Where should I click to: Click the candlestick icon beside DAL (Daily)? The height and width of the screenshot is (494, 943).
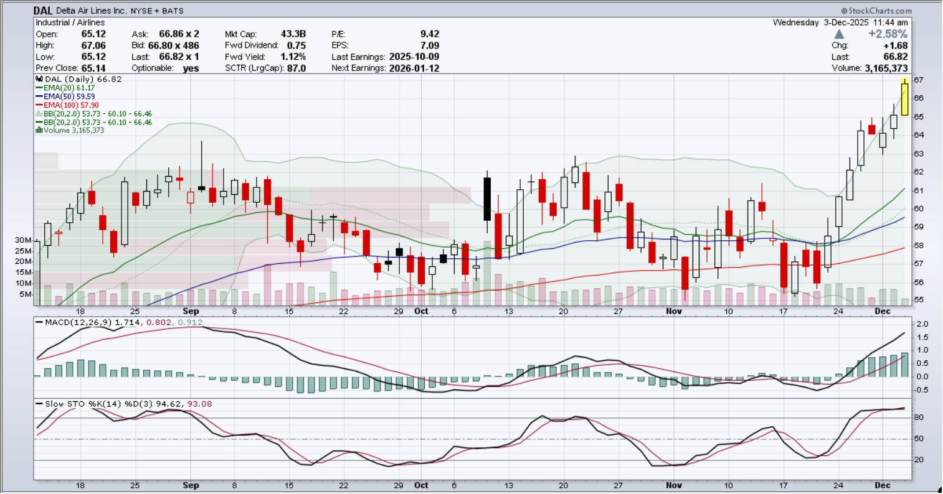(x=39, y=80)
